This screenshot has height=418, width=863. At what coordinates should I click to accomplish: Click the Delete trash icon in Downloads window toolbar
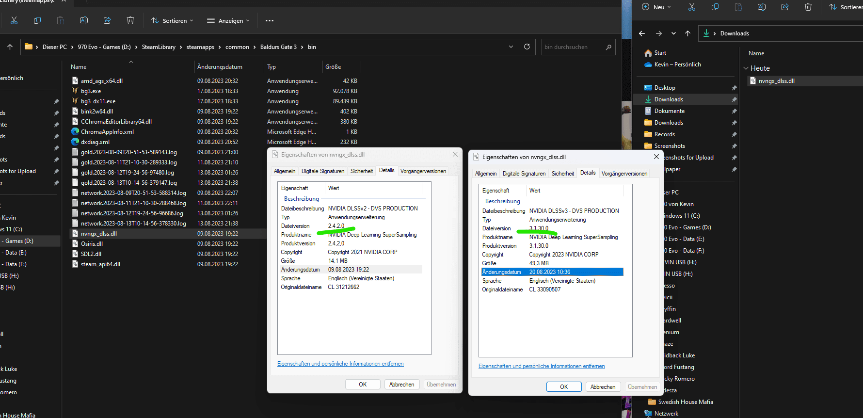[x=808, y=7]
